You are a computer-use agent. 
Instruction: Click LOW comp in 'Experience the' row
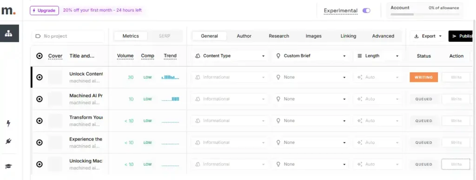point(147,143)
